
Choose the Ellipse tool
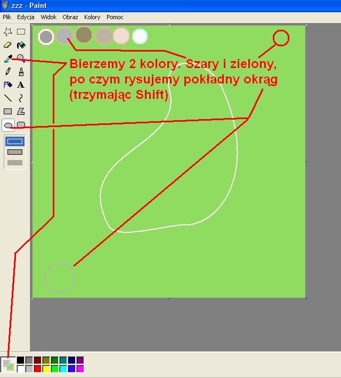8,125
